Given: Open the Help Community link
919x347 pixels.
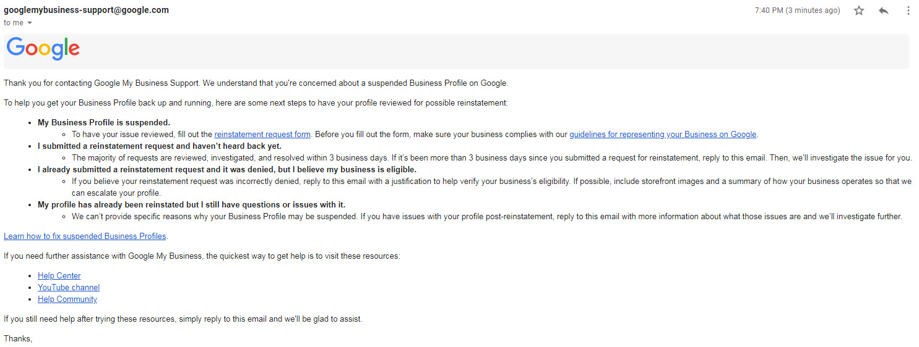Looking at the screenshot, I should (67, 299).
